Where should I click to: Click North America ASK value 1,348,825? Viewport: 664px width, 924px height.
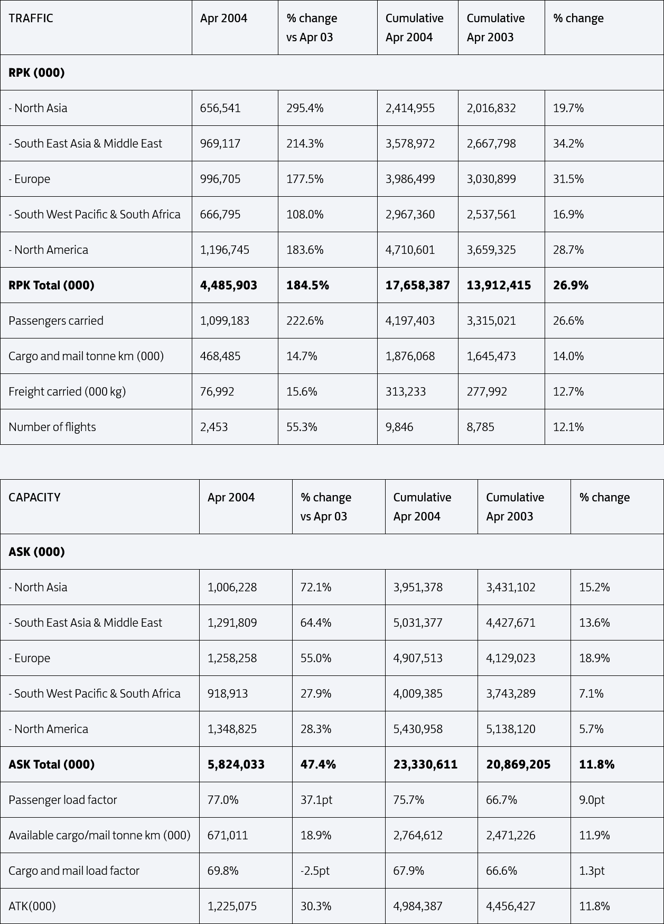(232, 729)
